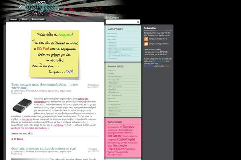Open the 54 Σχόλια comments link
Image resolution: width=241 pixels, height=160 pixels.
[x=18, y=139]
